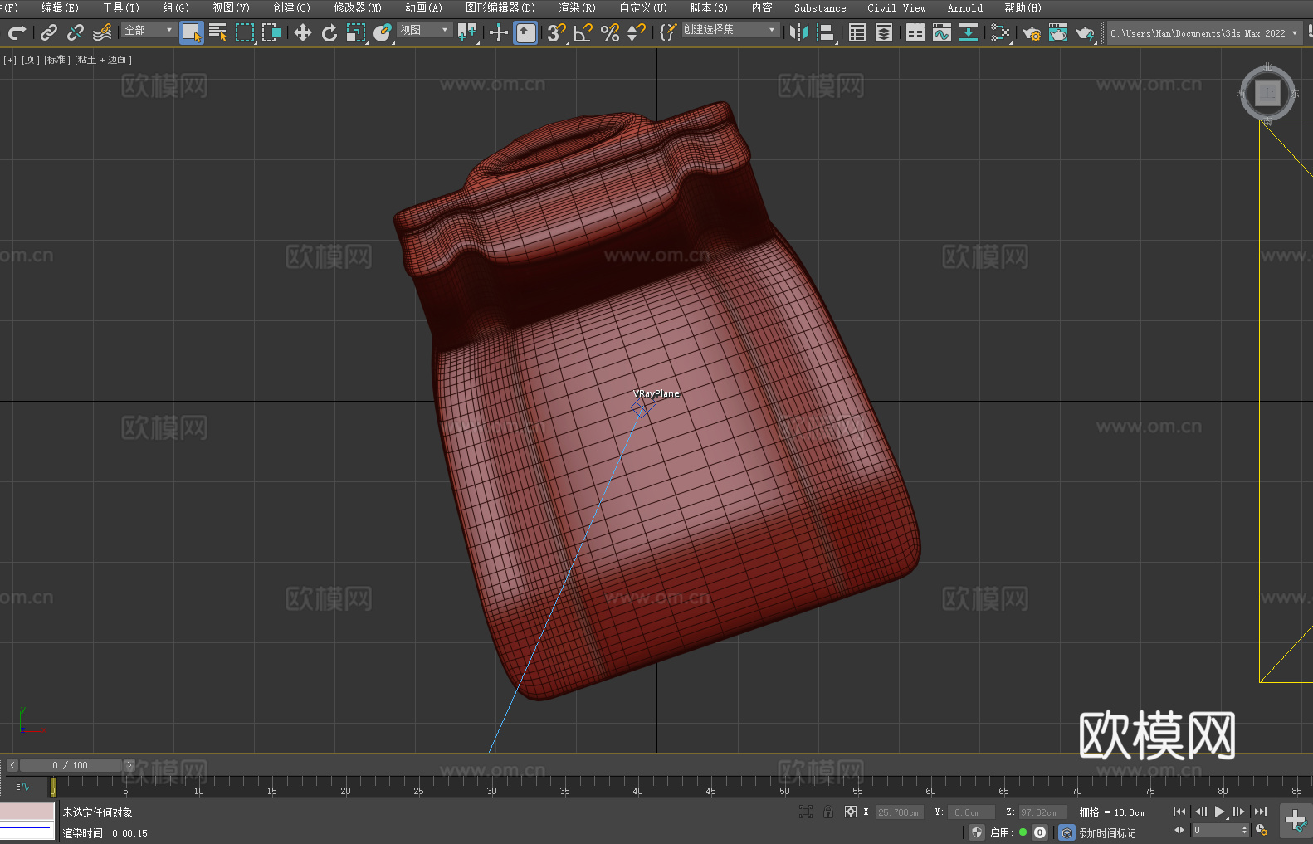Toggle the Scene Explorer icon
Viewport: 1313px width, 844px height.
(857, 32)
